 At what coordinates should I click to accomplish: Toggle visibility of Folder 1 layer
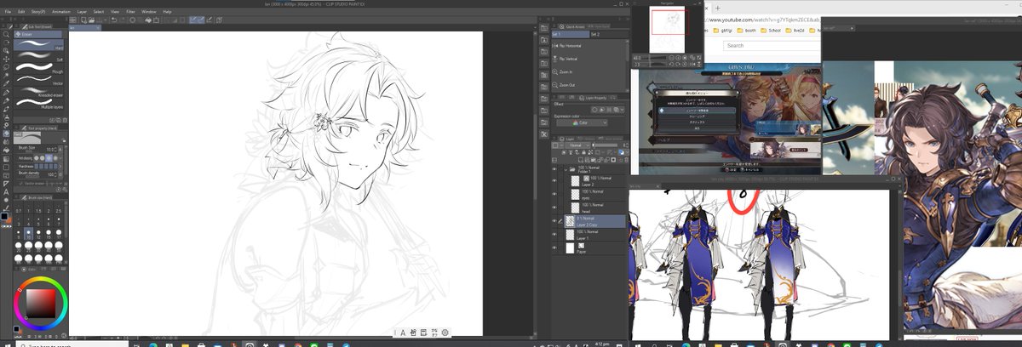[x=554, y=169]
